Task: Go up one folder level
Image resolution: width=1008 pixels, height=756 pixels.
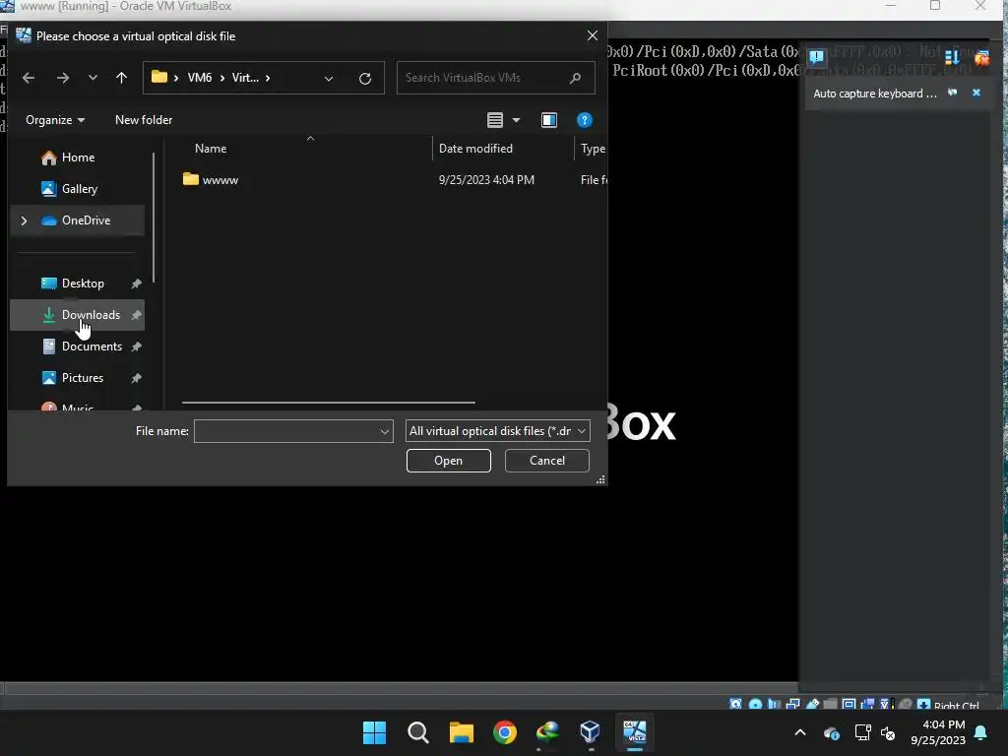Action: 121,78
